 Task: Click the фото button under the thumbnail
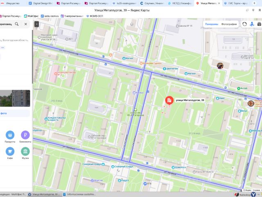coord(15,113)
